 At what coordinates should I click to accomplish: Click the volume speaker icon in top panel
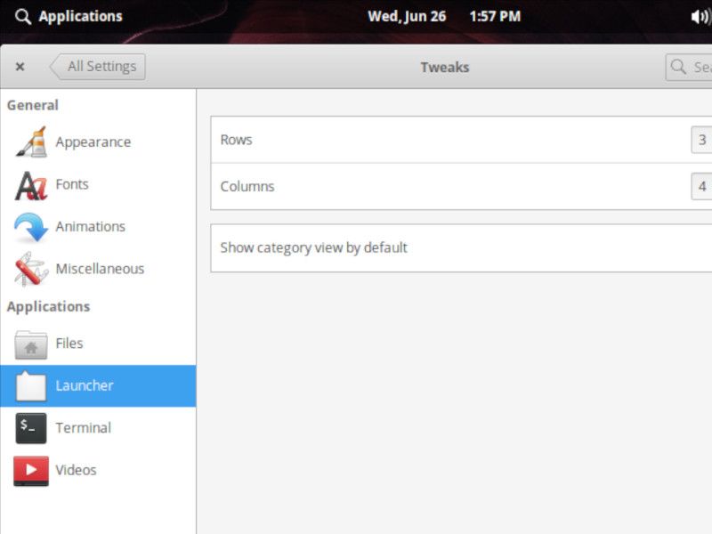[700, 16]
